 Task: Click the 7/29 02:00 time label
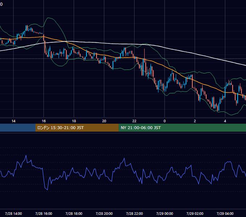tap(195, 213)
